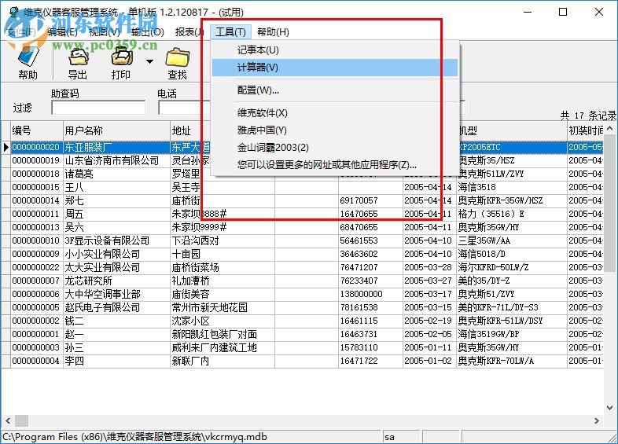The width and height of the screenshot is (618, 444).
Task: Sort by the 用户名称 column header
Action: 116,130
